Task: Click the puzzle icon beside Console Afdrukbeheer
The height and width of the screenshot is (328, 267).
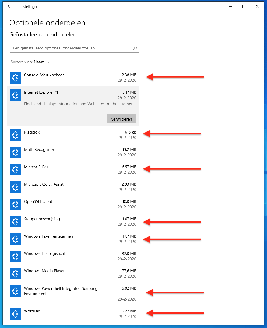Action: (x=15, y=78)
